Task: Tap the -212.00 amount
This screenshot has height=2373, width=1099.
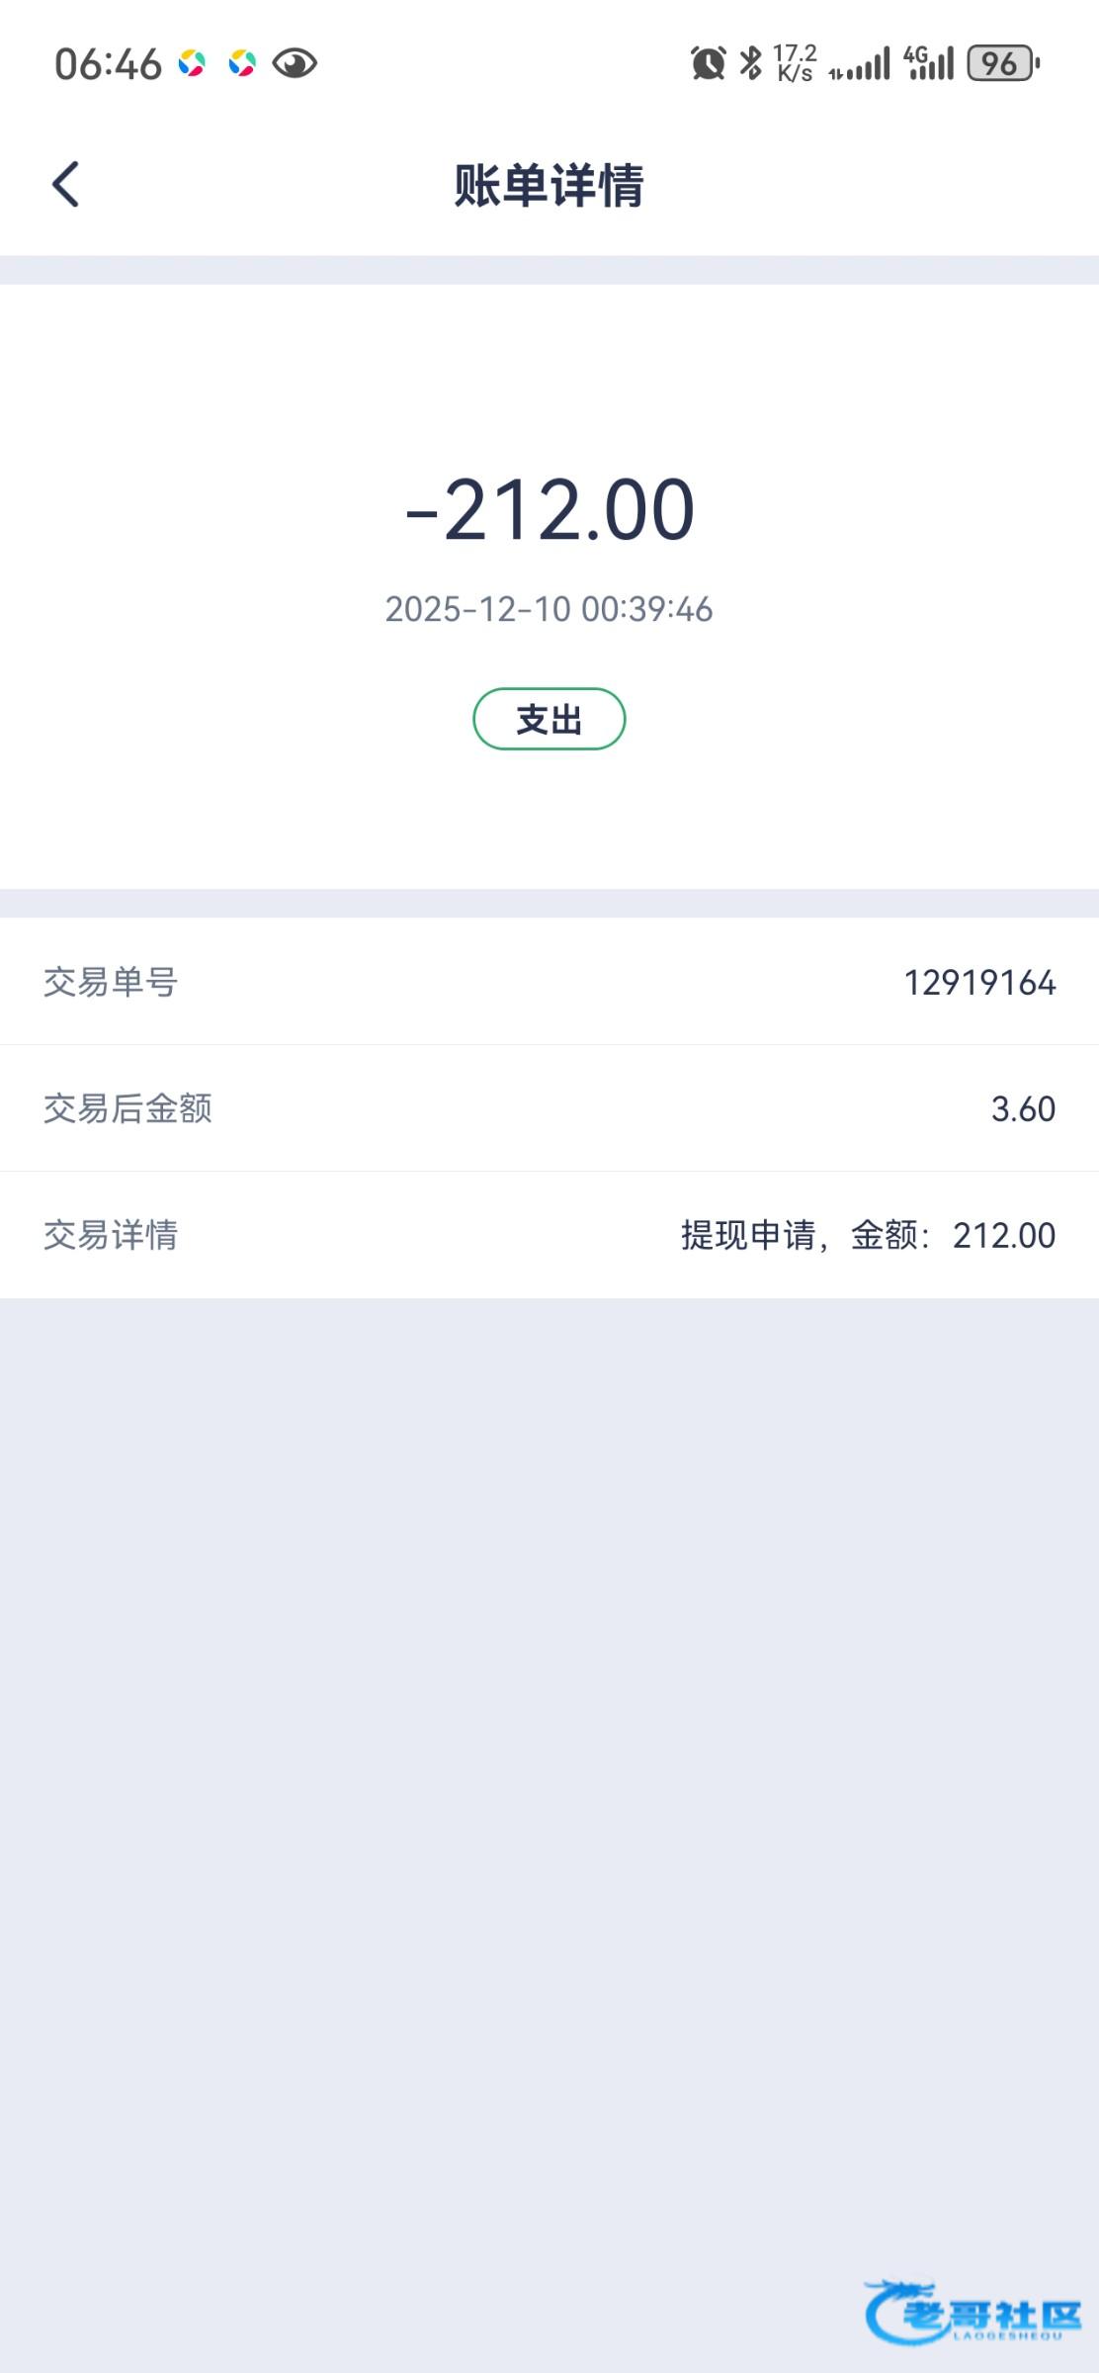Action: (x=549, y=510)
